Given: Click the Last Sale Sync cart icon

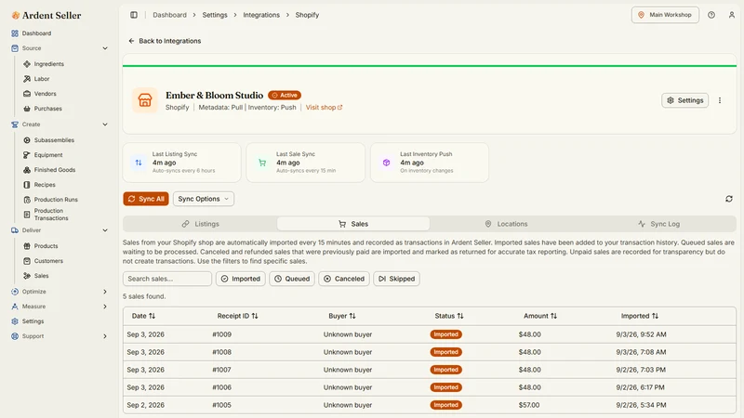Looking at the screenshot, I should (x=262, y=163).
